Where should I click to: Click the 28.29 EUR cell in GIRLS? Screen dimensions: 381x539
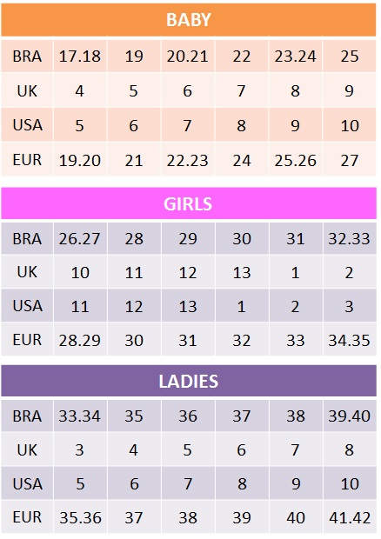click(x=80, y=340)
